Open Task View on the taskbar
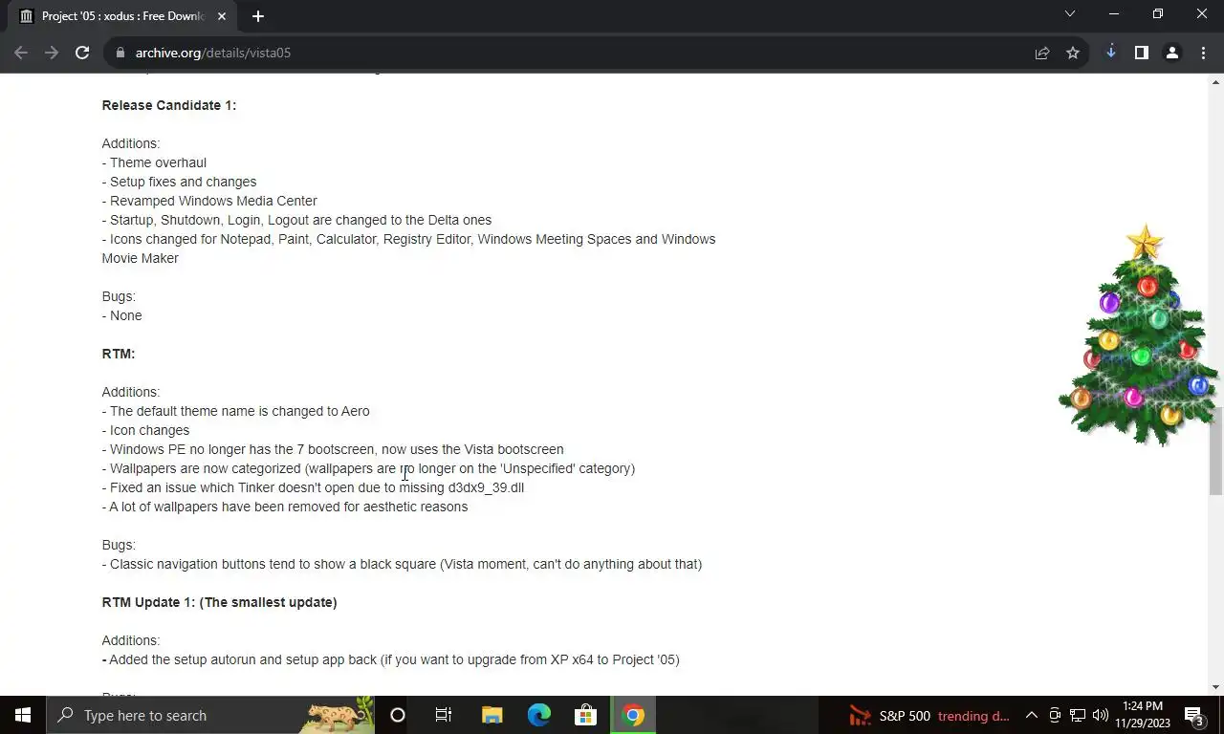1224x734 pixels. pyautogui.click(x=444, y=715)
